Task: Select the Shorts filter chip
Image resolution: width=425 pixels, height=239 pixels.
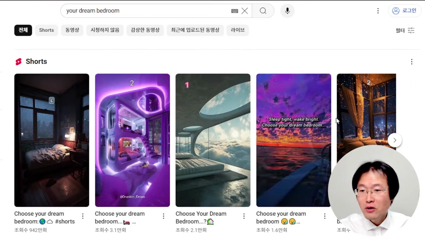Action: pos(46,30)
